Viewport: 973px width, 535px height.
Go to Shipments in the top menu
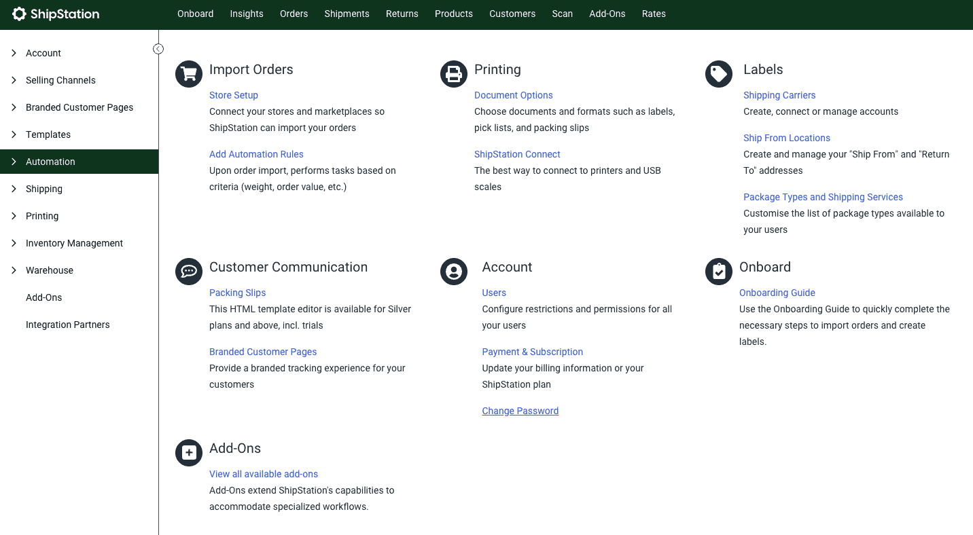pyautogui.click(x=347, y=14)
